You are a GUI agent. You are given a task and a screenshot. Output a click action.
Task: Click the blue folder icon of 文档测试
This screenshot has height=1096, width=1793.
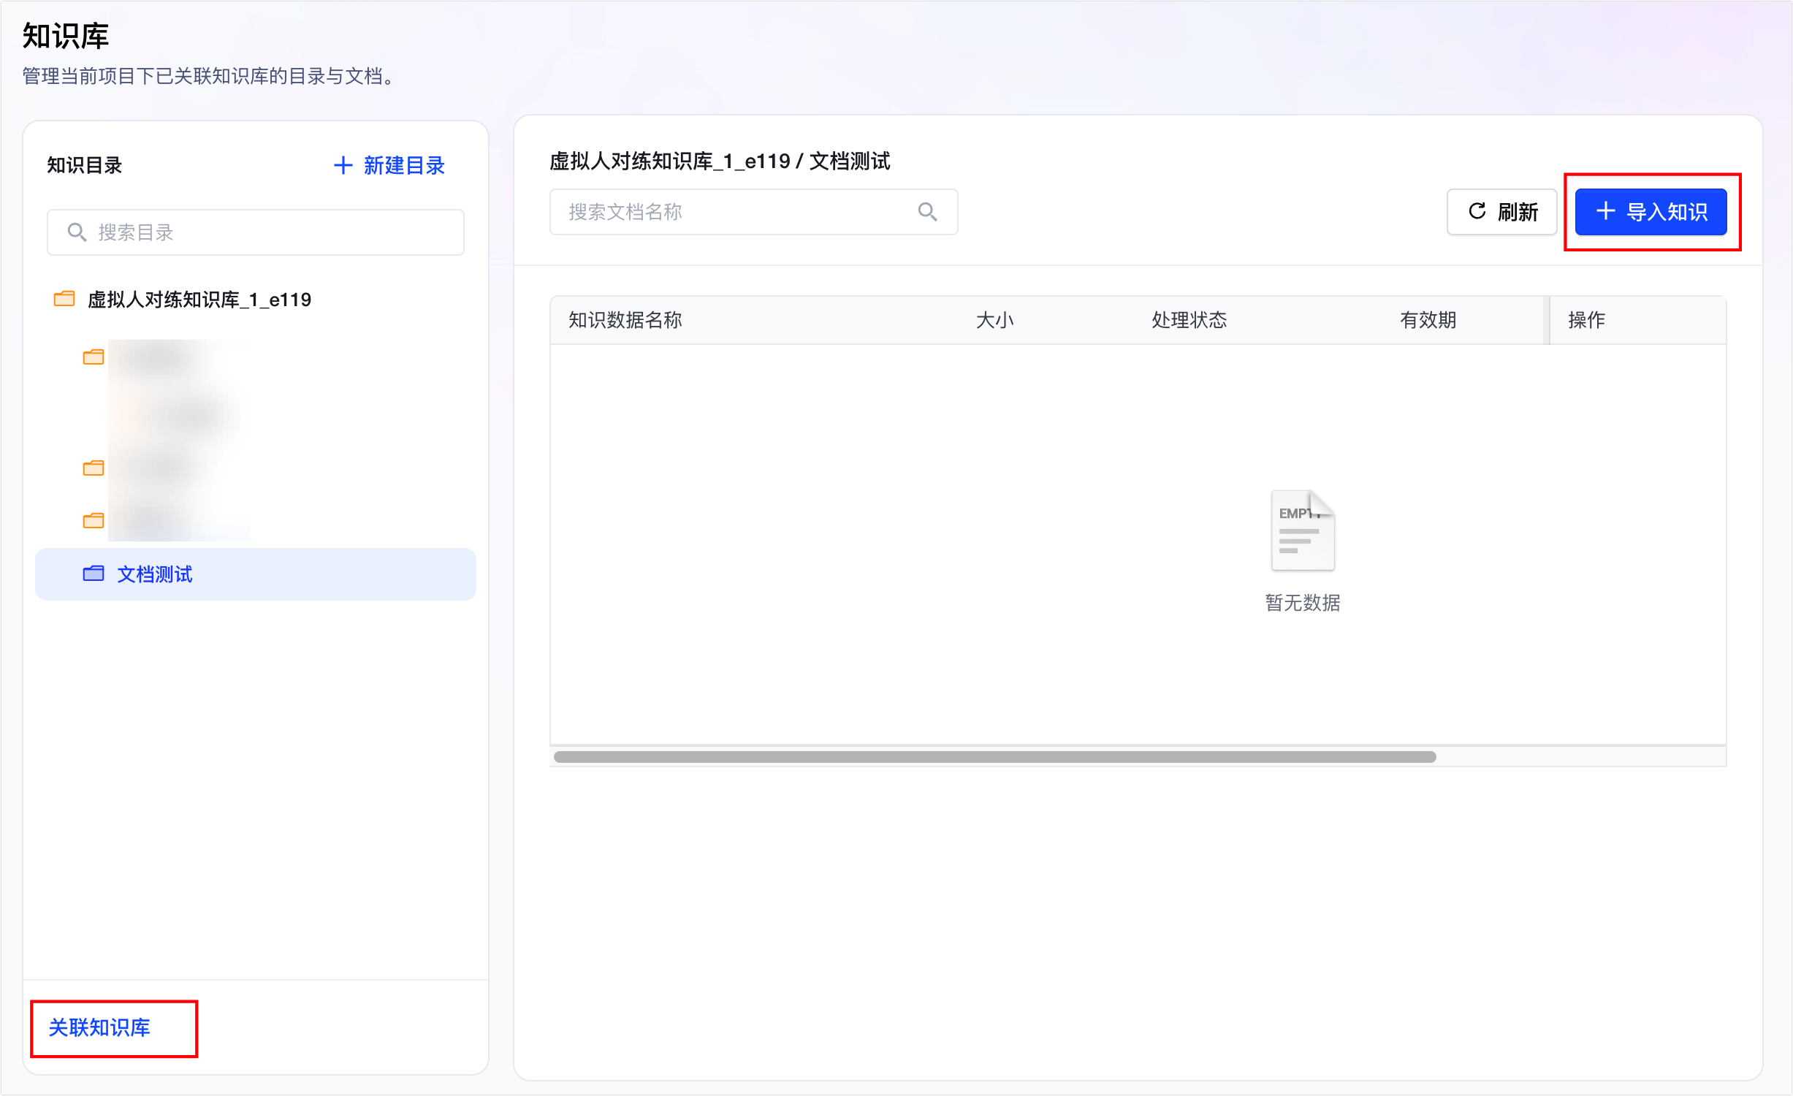pyautogui.click(x=94, y=574)
